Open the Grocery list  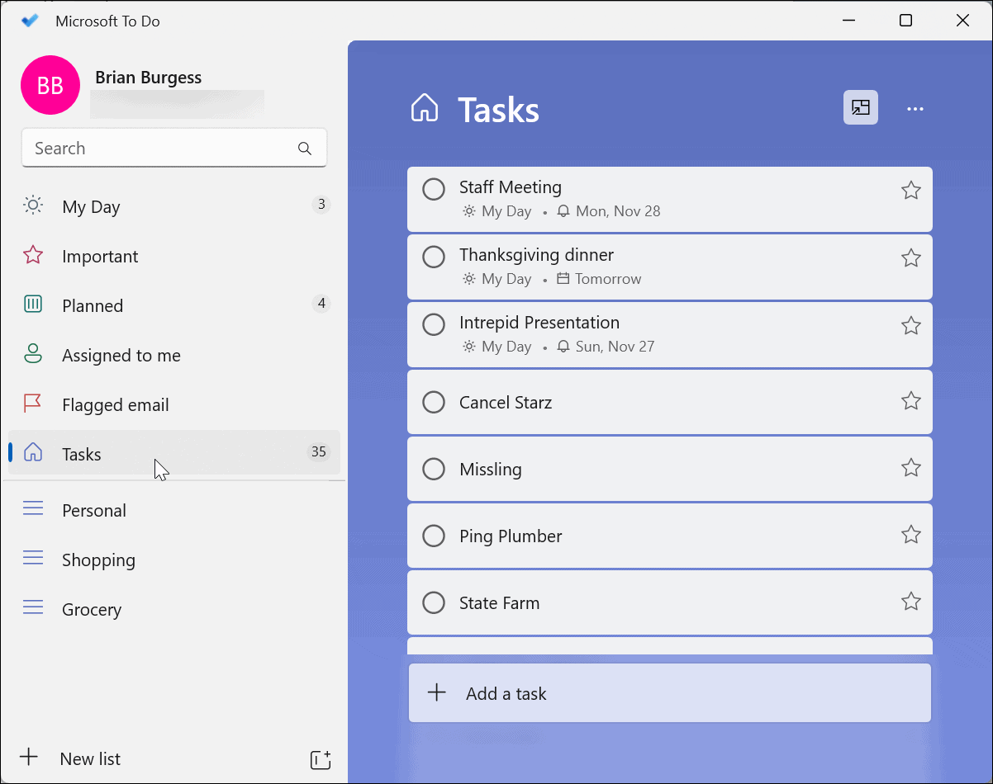pos(91,610)
